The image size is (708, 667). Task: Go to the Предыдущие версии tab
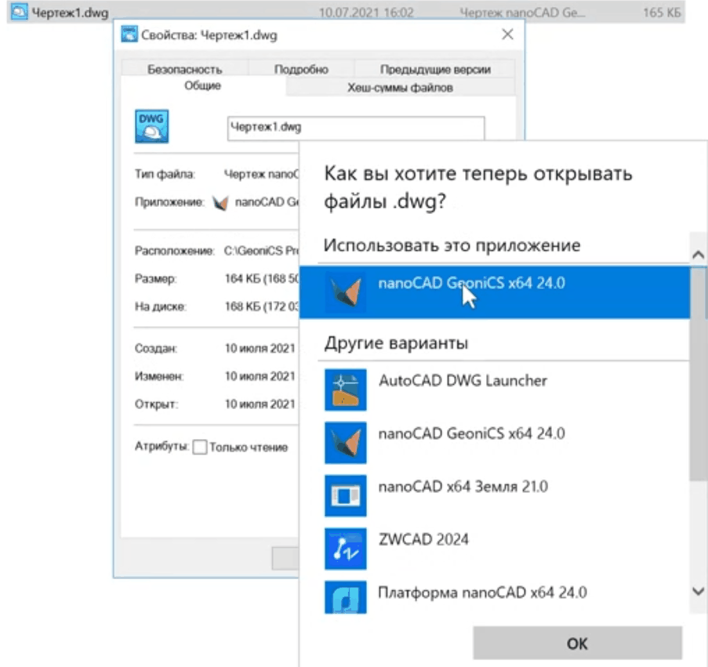(435, 69)
